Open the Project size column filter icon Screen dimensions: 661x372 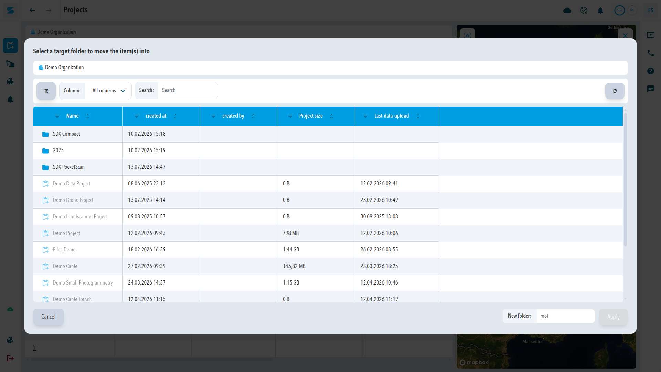click(290, 116)
